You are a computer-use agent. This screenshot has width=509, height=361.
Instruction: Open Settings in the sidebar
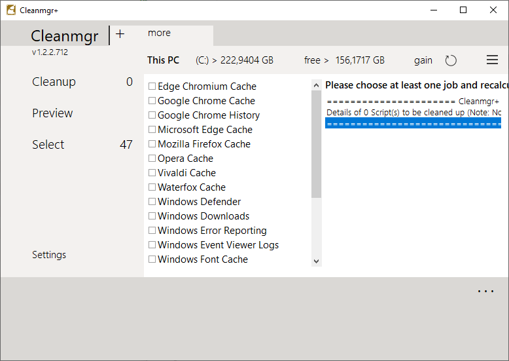[49, 255]
